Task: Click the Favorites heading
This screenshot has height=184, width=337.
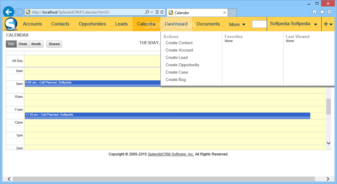Action: 233,37
